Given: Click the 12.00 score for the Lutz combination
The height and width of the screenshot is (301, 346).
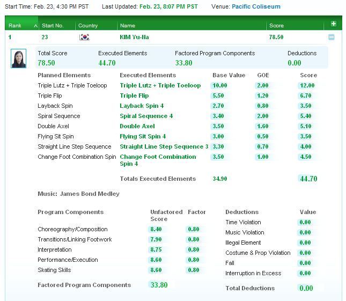Looking at the screenshot, I should (307, 85).
